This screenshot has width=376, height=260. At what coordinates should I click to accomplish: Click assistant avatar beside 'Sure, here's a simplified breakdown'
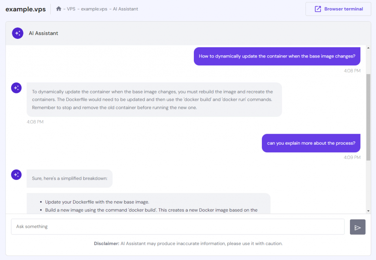[x=16, y=175]
